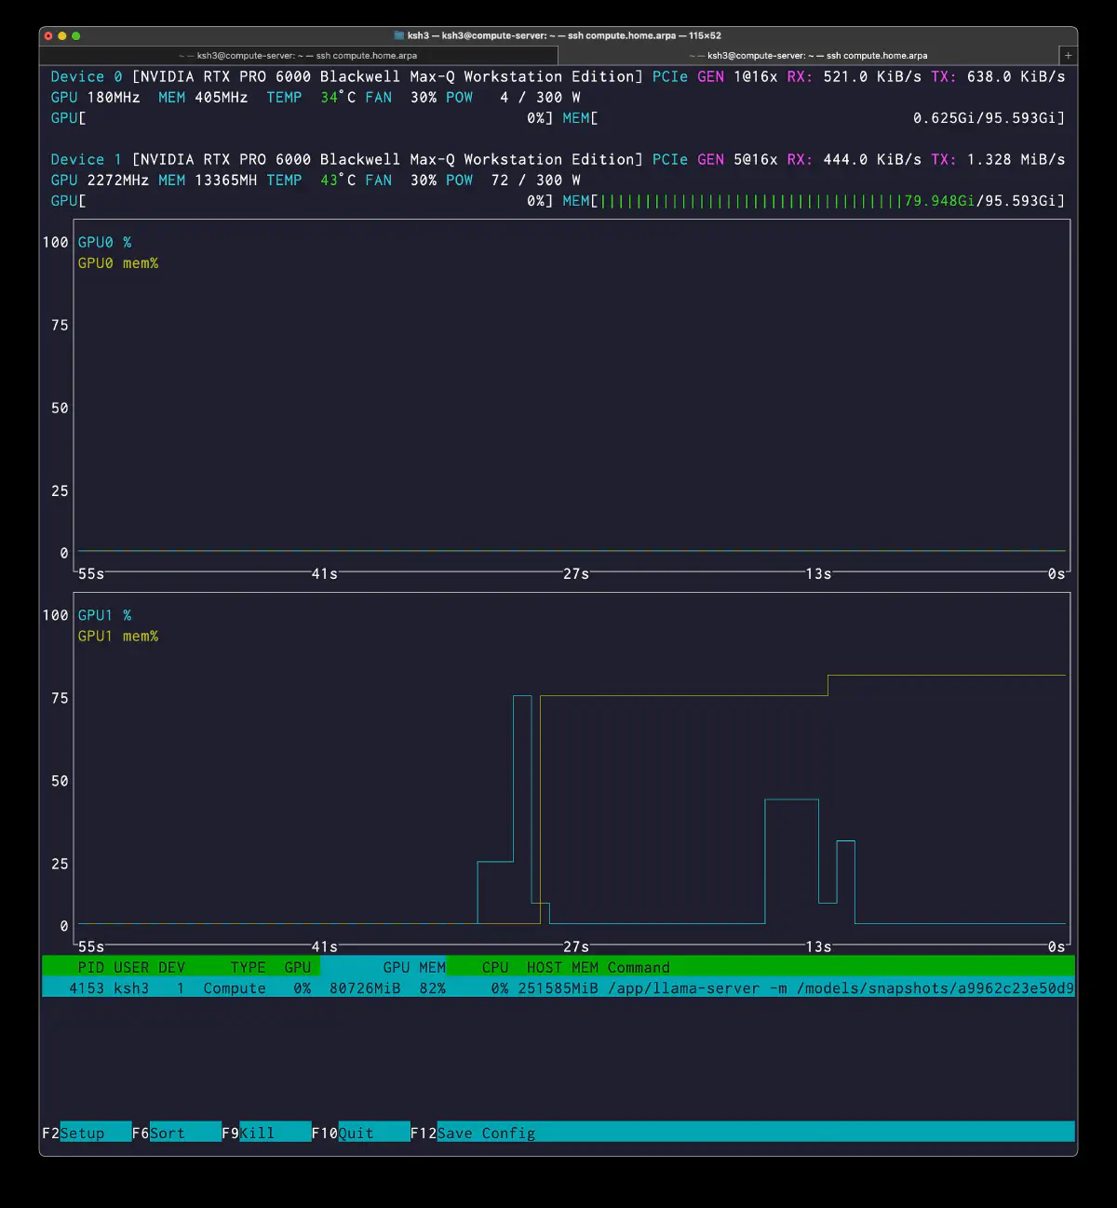
Task: Click the folder icon in window title
Action: [x=399, y=35]
